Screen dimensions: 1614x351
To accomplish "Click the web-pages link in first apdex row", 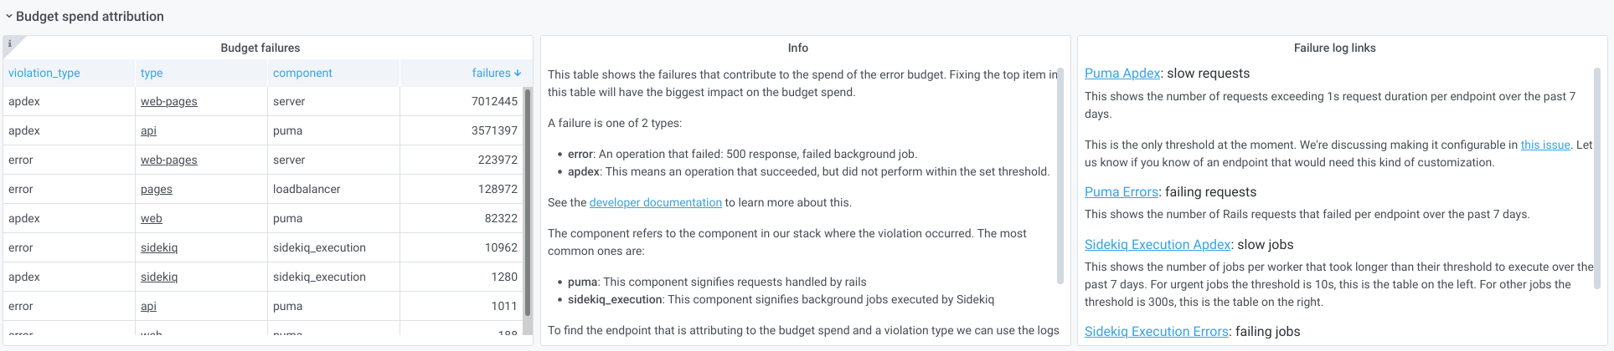I will (169, 101).
